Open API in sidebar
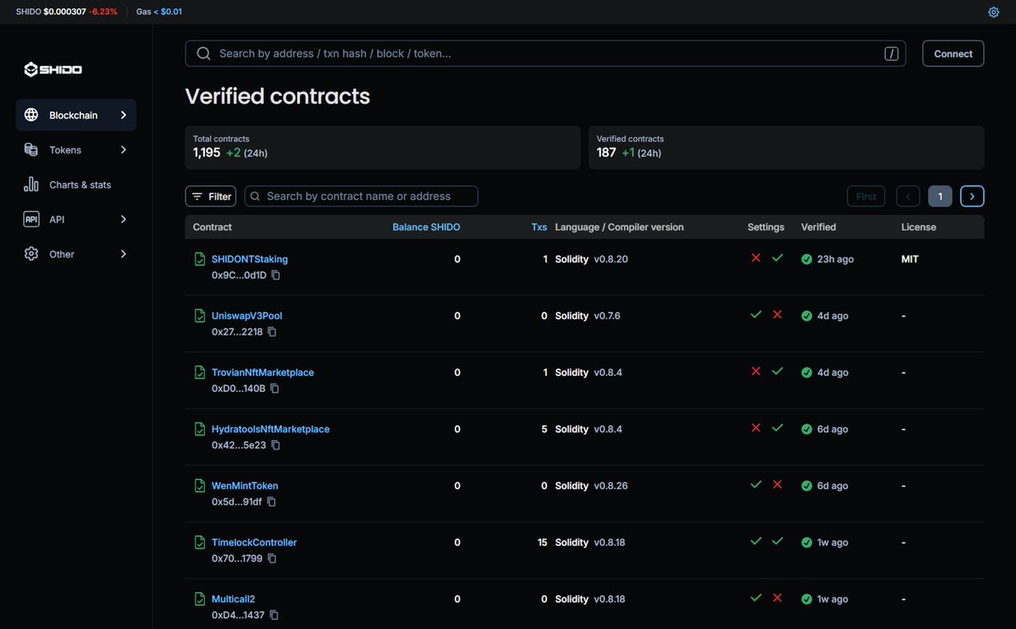The height and width of the screenshot is (629, 1016). coord(76,219)
